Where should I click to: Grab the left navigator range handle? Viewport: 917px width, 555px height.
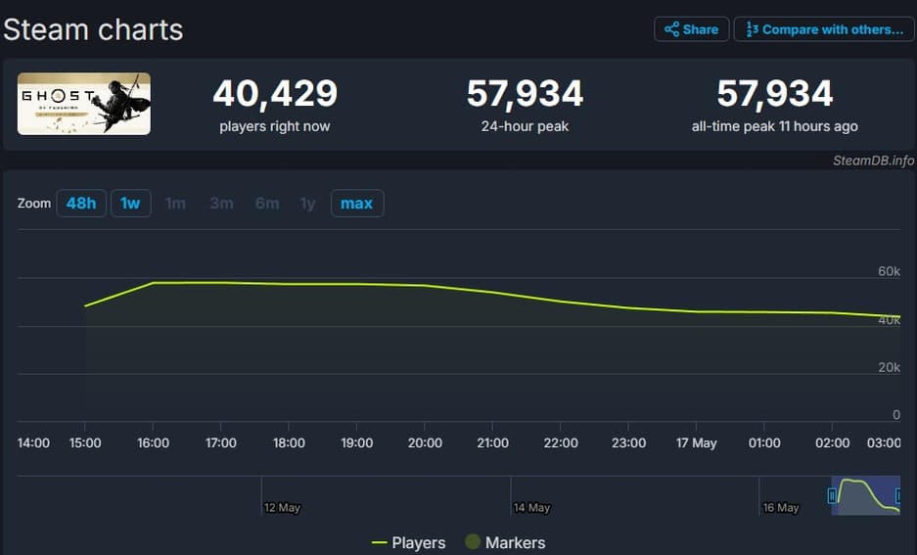tap(832, 496)
